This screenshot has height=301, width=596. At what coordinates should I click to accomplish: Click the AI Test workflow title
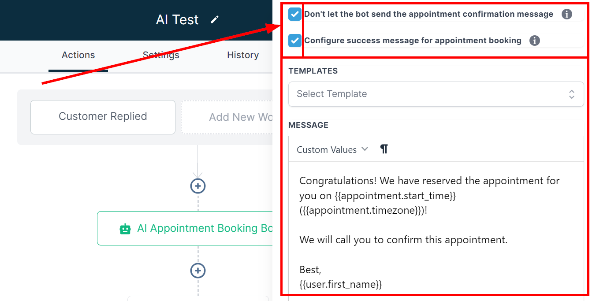177,20
